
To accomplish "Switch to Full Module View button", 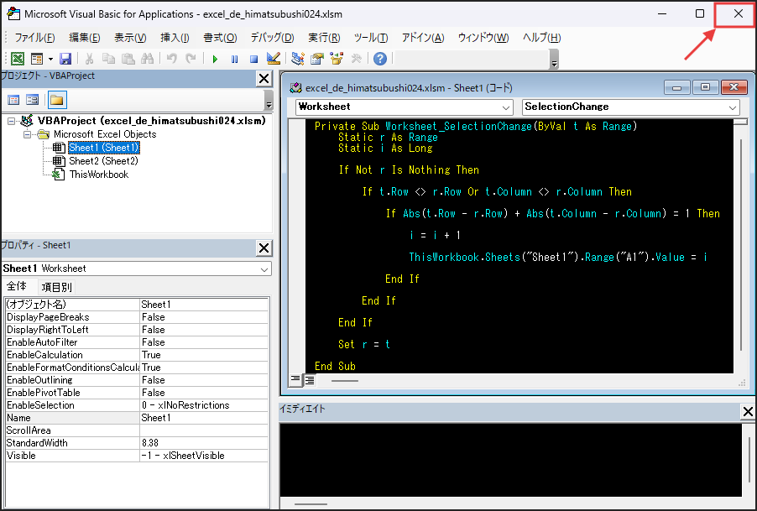I will tap(310, 380).
